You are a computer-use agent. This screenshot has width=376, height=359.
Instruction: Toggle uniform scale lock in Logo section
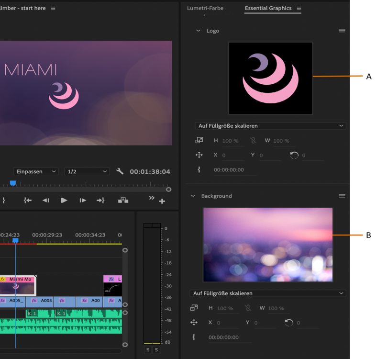coord(253,140)
